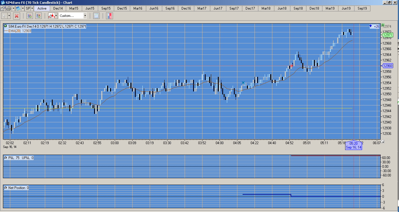Select the Active contract tab
The image size is (399, 212).
(42, 8)
